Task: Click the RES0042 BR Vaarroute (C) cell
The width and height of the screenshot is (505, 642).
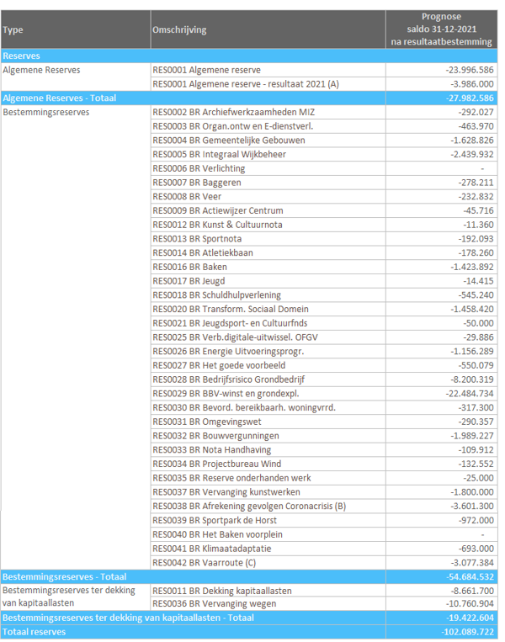Action: [209, 563]
